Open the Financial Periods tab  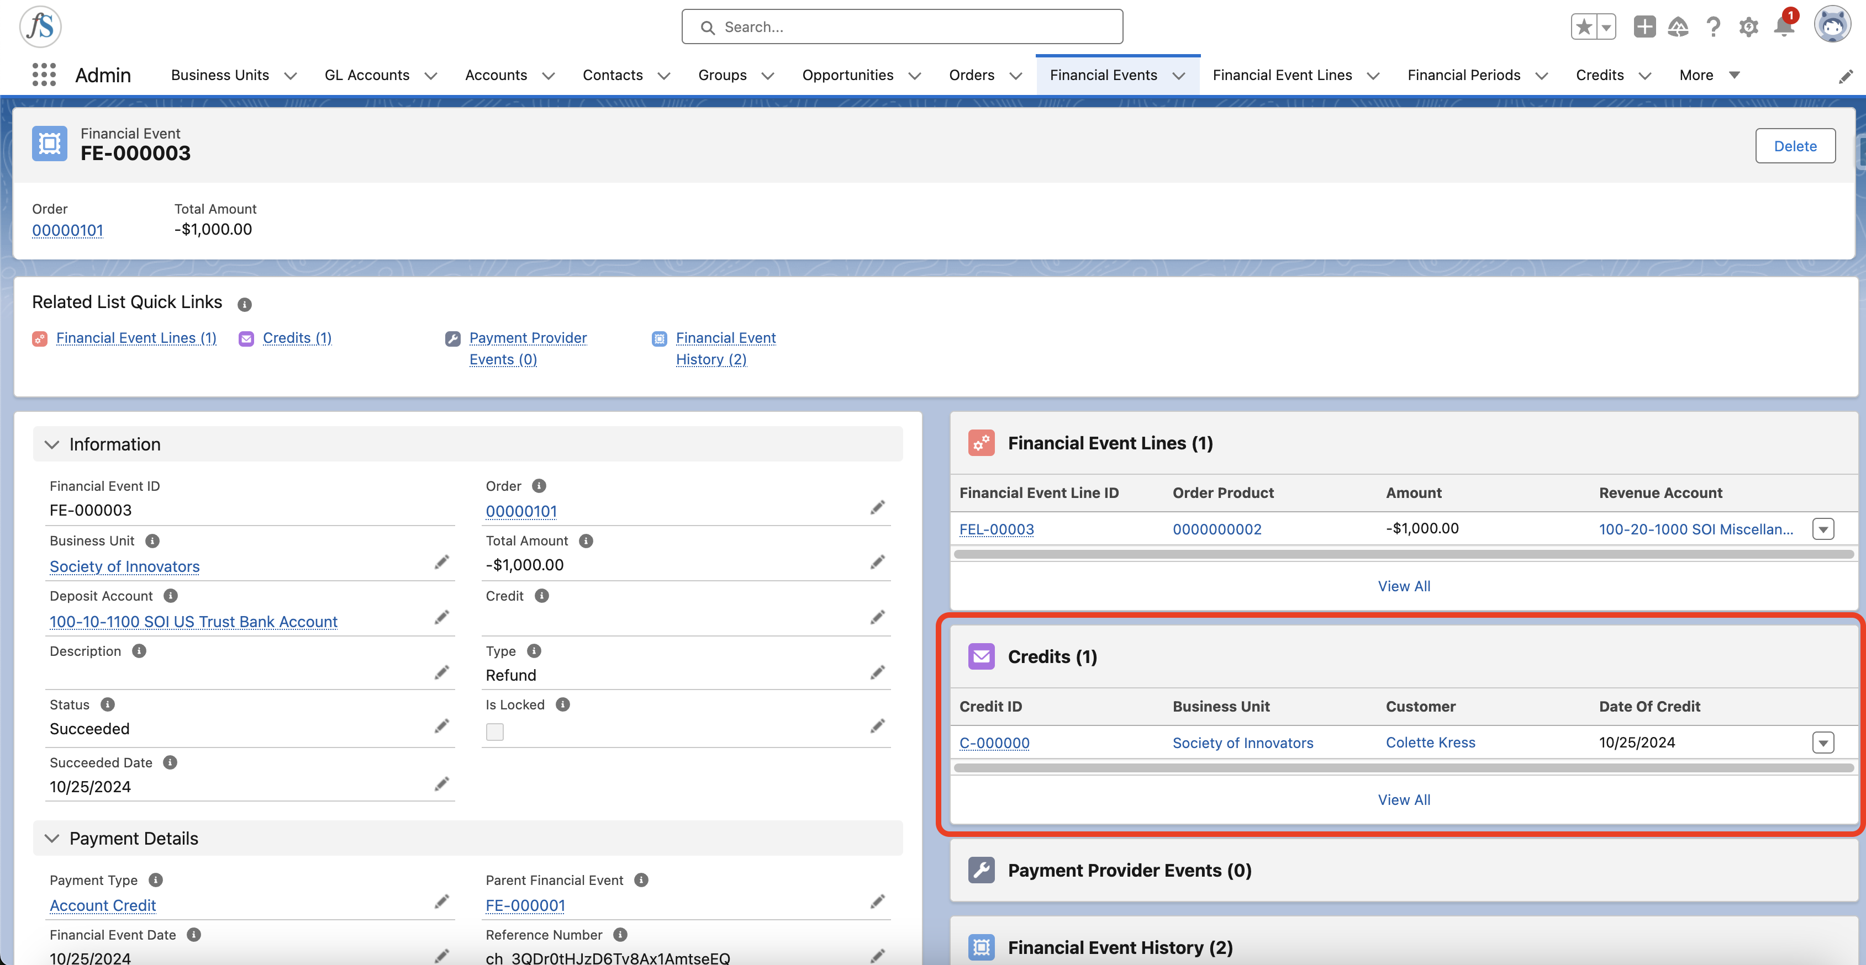(x=1464, y=75)
